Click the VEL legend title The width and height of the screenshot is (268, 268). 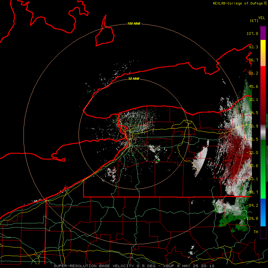coord(261,18)
